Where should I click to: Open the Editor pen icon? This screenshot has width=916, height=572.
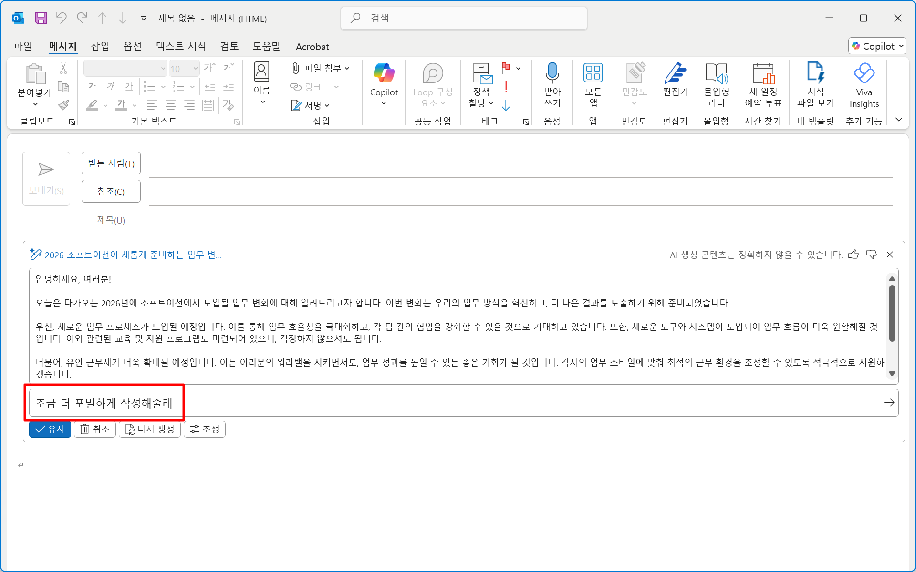(675, 73)
